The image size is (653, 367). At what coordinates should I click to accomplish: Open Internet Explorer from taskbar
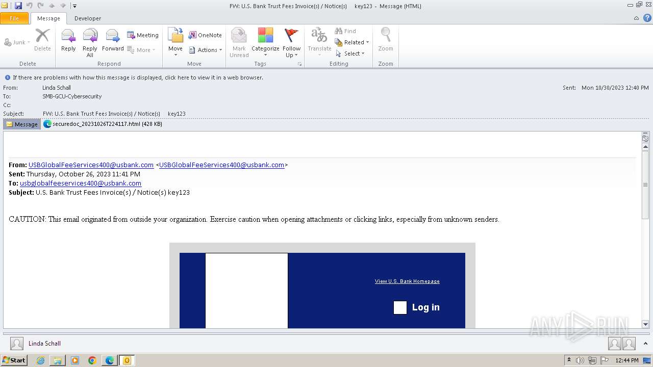(41, 360)
